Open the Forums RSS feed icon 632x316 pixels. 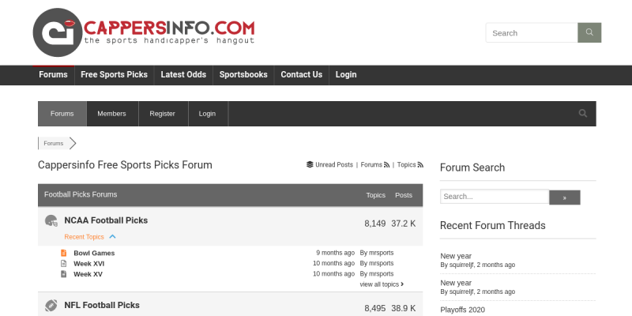pos(386,165)
